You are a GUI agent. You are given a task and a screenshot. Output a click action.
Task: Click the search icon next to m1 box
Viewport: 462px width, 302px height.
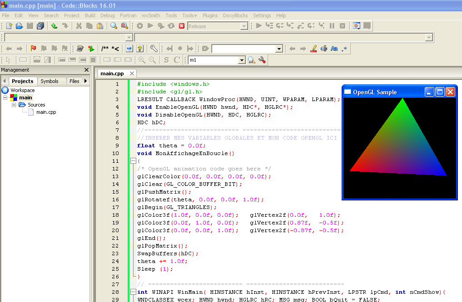pos(251,60)
